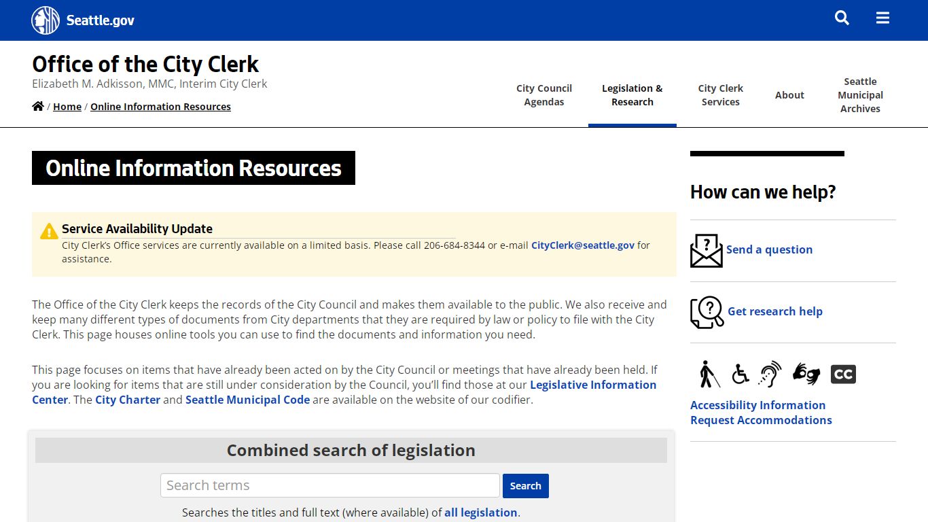This screenshot has height=522, width=928.
Task: Click Elizabeth M. Adkisson clerk name text
Action: [149, 84]
